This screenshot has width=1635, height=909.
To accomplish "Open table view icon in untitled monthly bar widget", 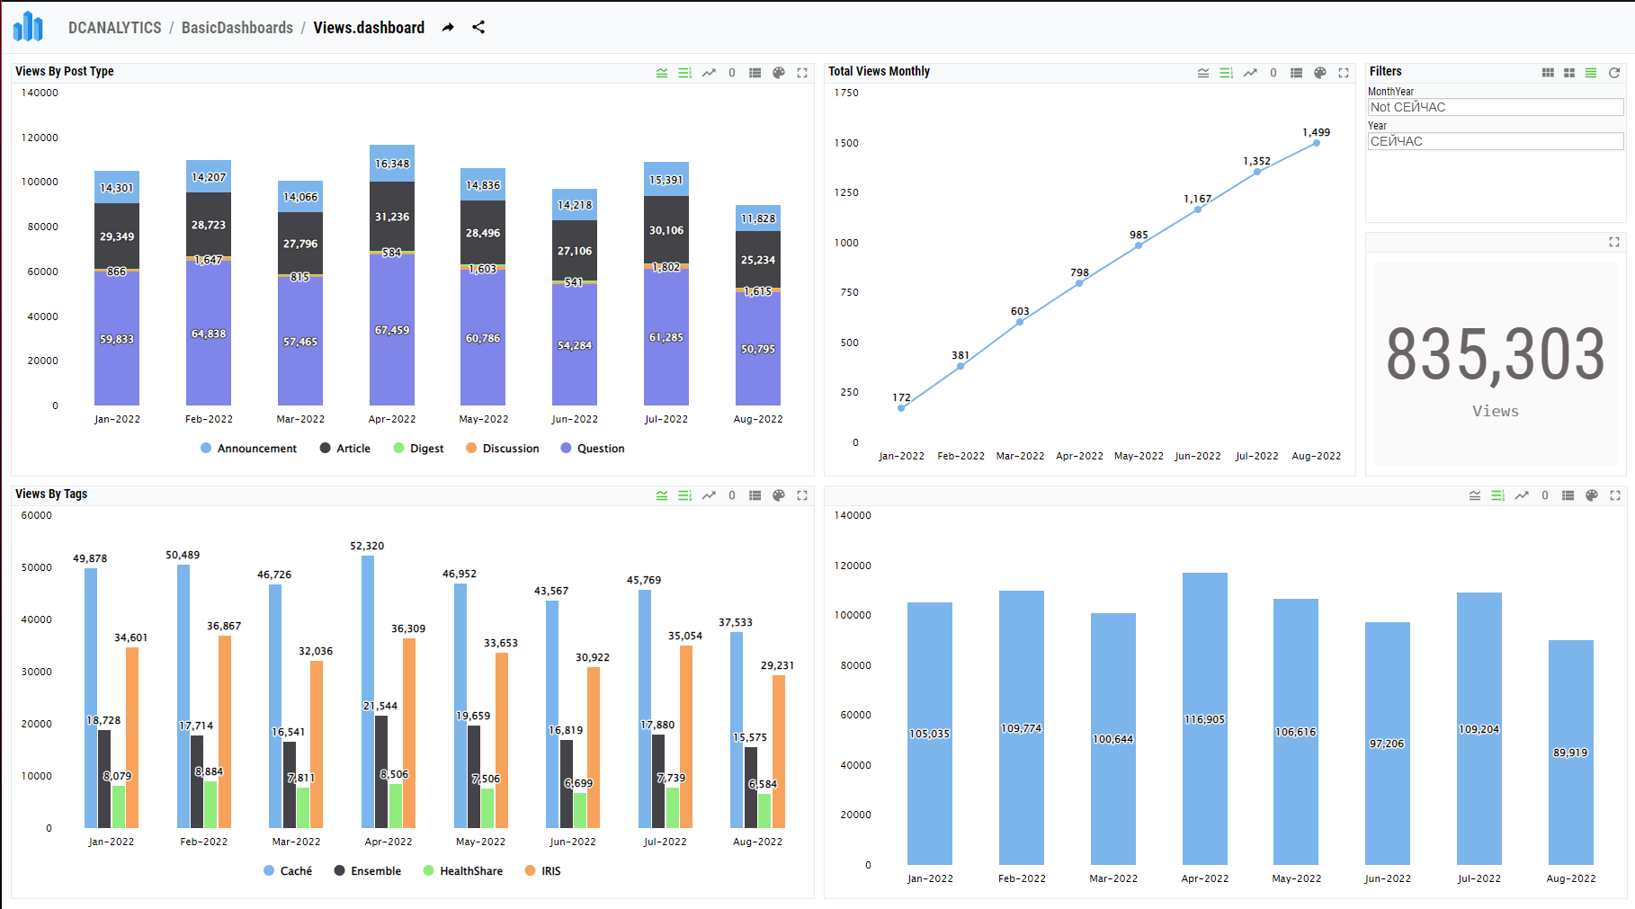I will click(x=1568, y=495).
